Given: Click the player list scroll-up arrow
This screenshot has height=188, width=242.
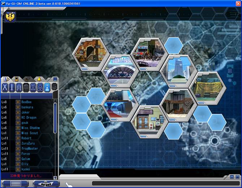Looking at the screenshot, I should coord(55,101).
